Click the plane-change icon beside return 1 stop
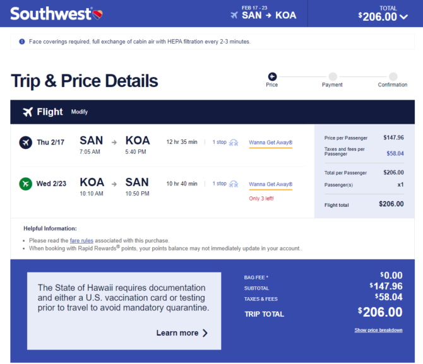Image resolution: width=423 pixels, height=364 pixels. click(x=234, y=184)
